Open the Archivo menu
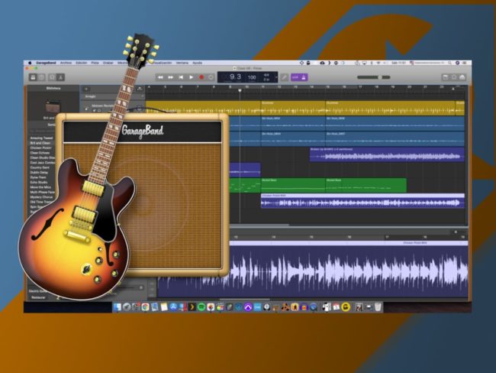Image resolution: width=496 pixels, height=373 pixels. pyautogui.click(x=66, y=63)
